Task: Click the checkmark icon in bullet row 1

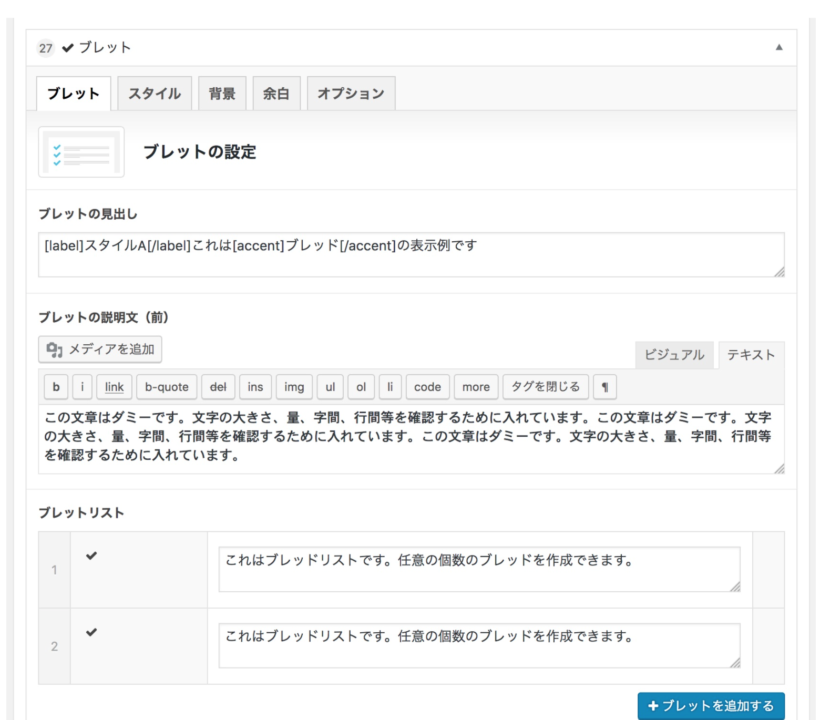Action: 91,556
